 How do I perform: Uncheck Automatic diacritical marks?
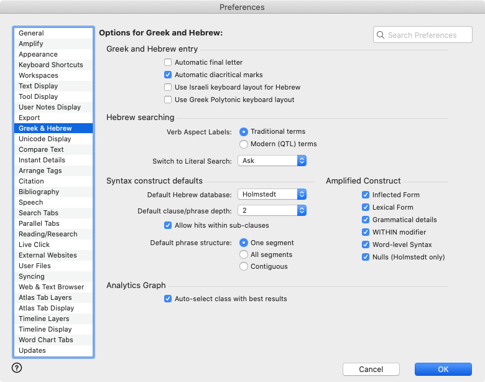pos(168,75)
